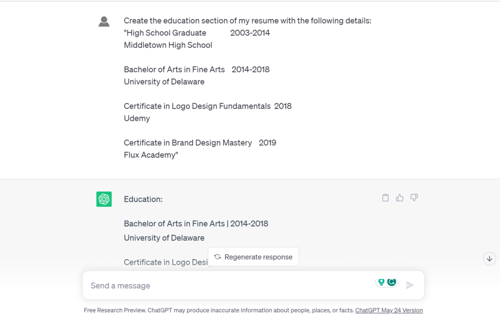Select the 'Education:' heading in the response
This screenshot has height=321, width=500.
pos(143,199)
